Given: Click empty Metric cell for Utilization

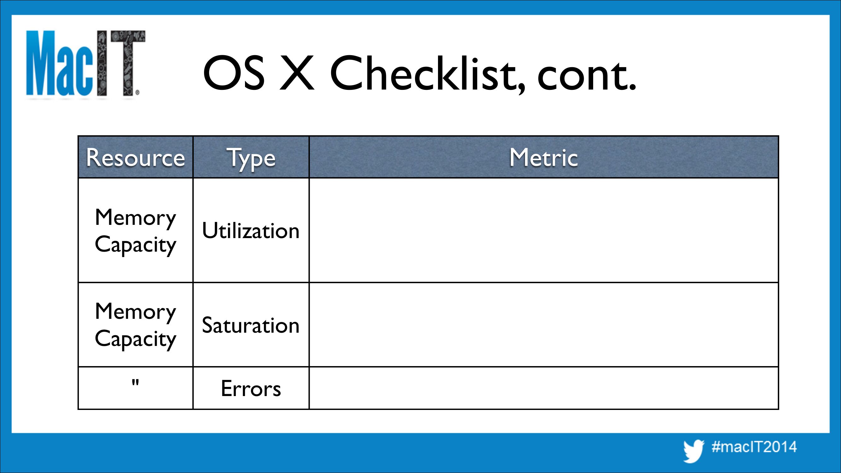Looking at the screenshot, I should coord(544,231).
